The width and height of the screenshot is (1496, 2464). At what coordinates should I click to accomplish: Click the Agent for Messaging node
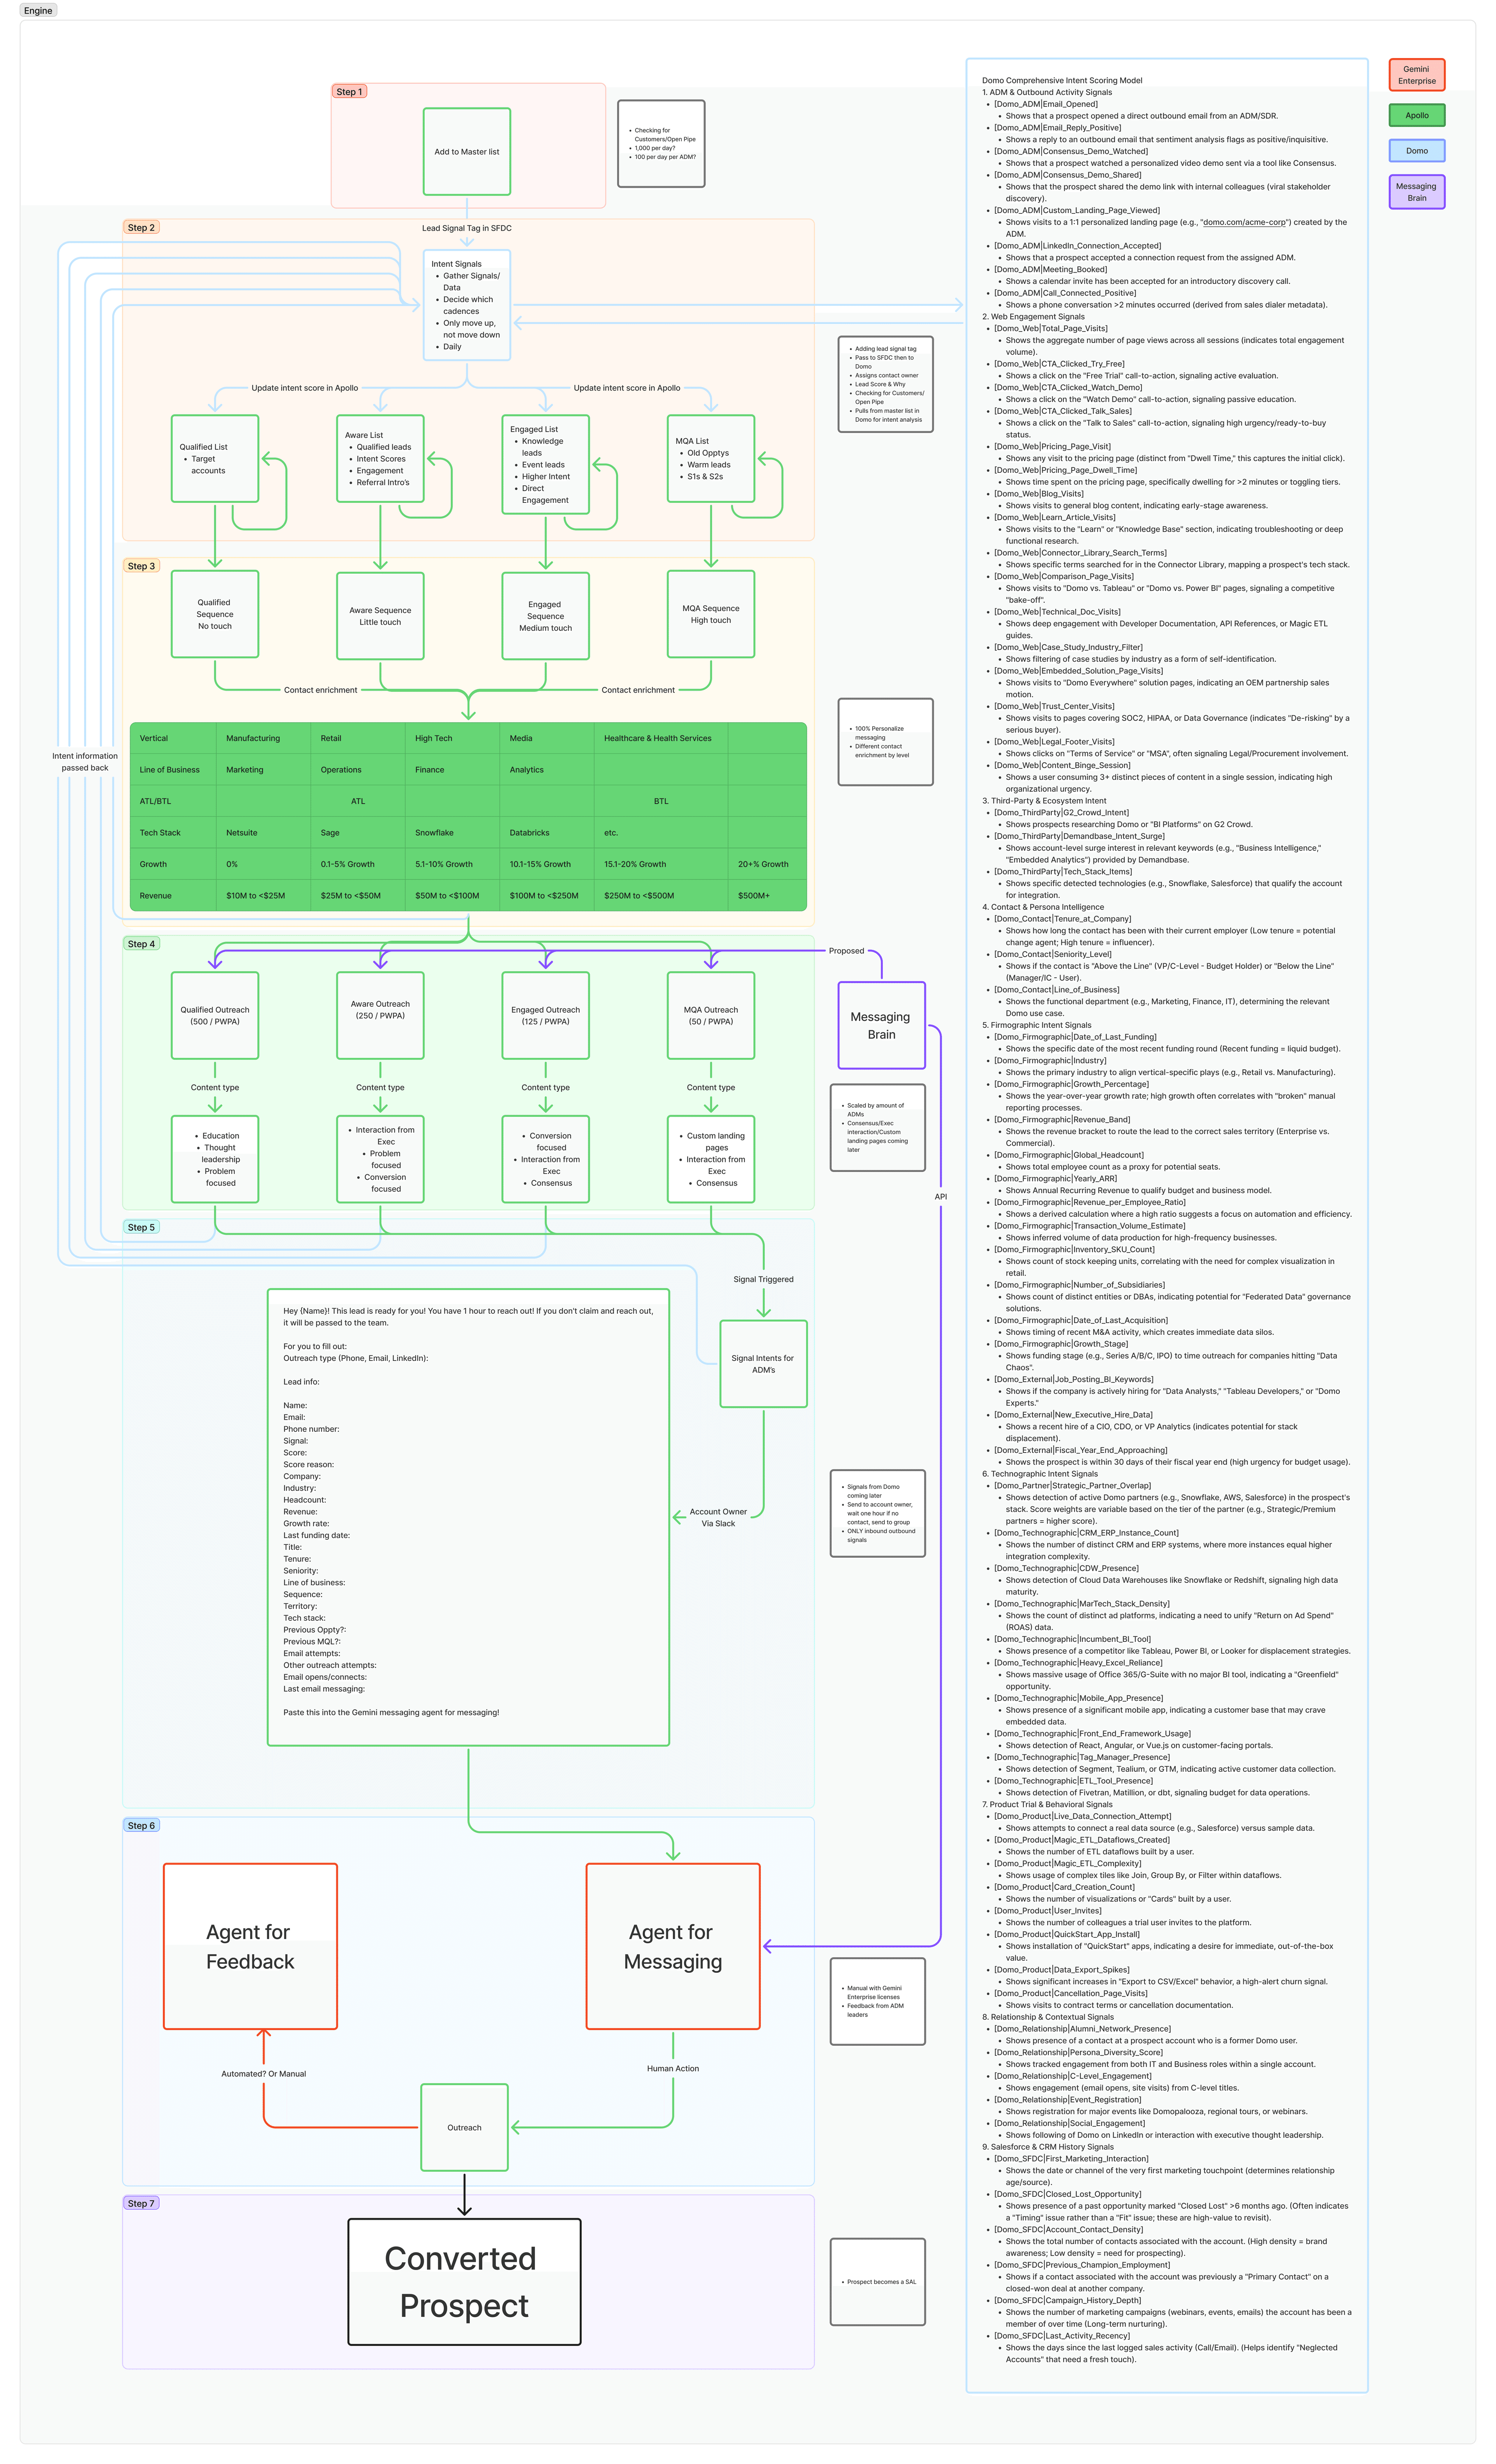672,1947
